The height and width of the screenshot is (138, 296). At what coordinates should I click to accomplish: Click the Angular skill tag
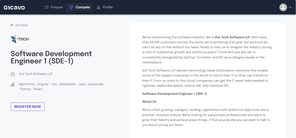click(43, 84)
